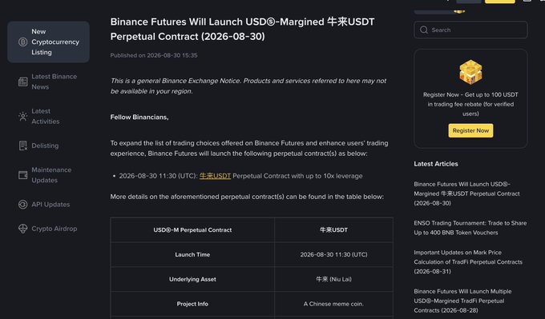Click the gold gift box image
The image size is (545, 319).
pyautogui.click(x=470, y=72)
